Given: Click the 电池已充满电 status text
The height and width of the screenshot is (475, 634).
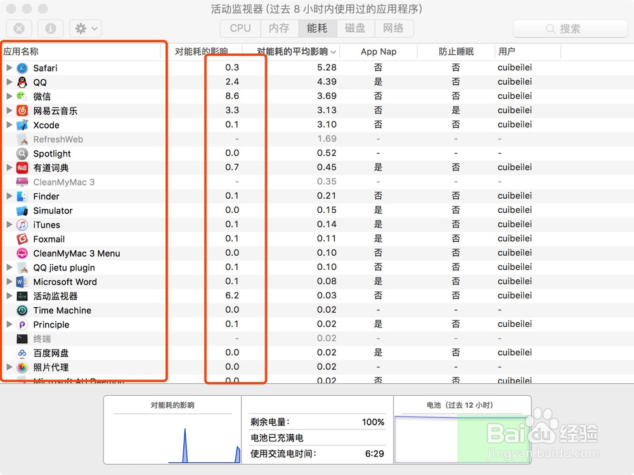Looking at the screenshot, I should click(277, 438).
